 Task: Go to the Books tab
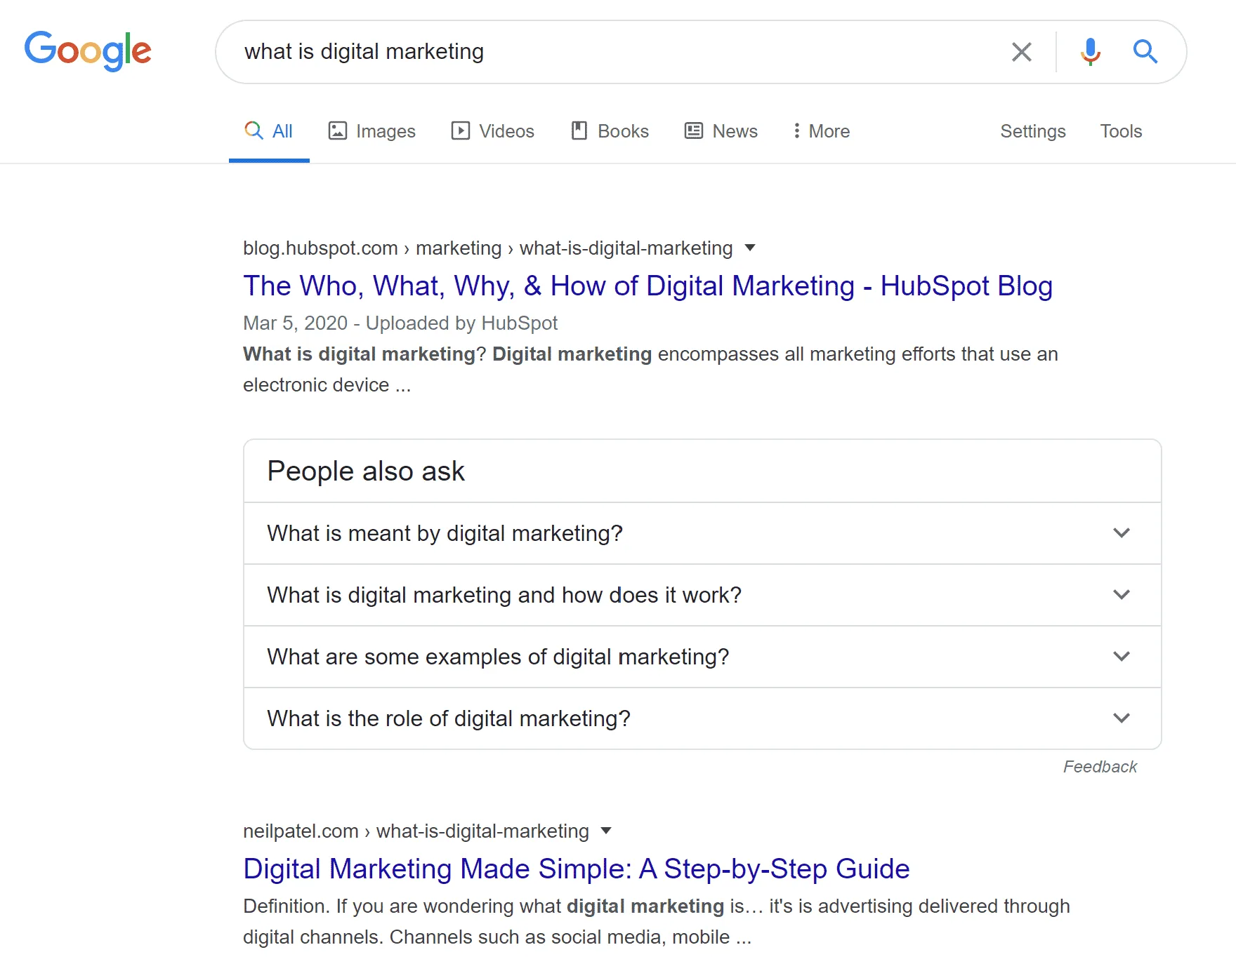click(x=610, y=131)
